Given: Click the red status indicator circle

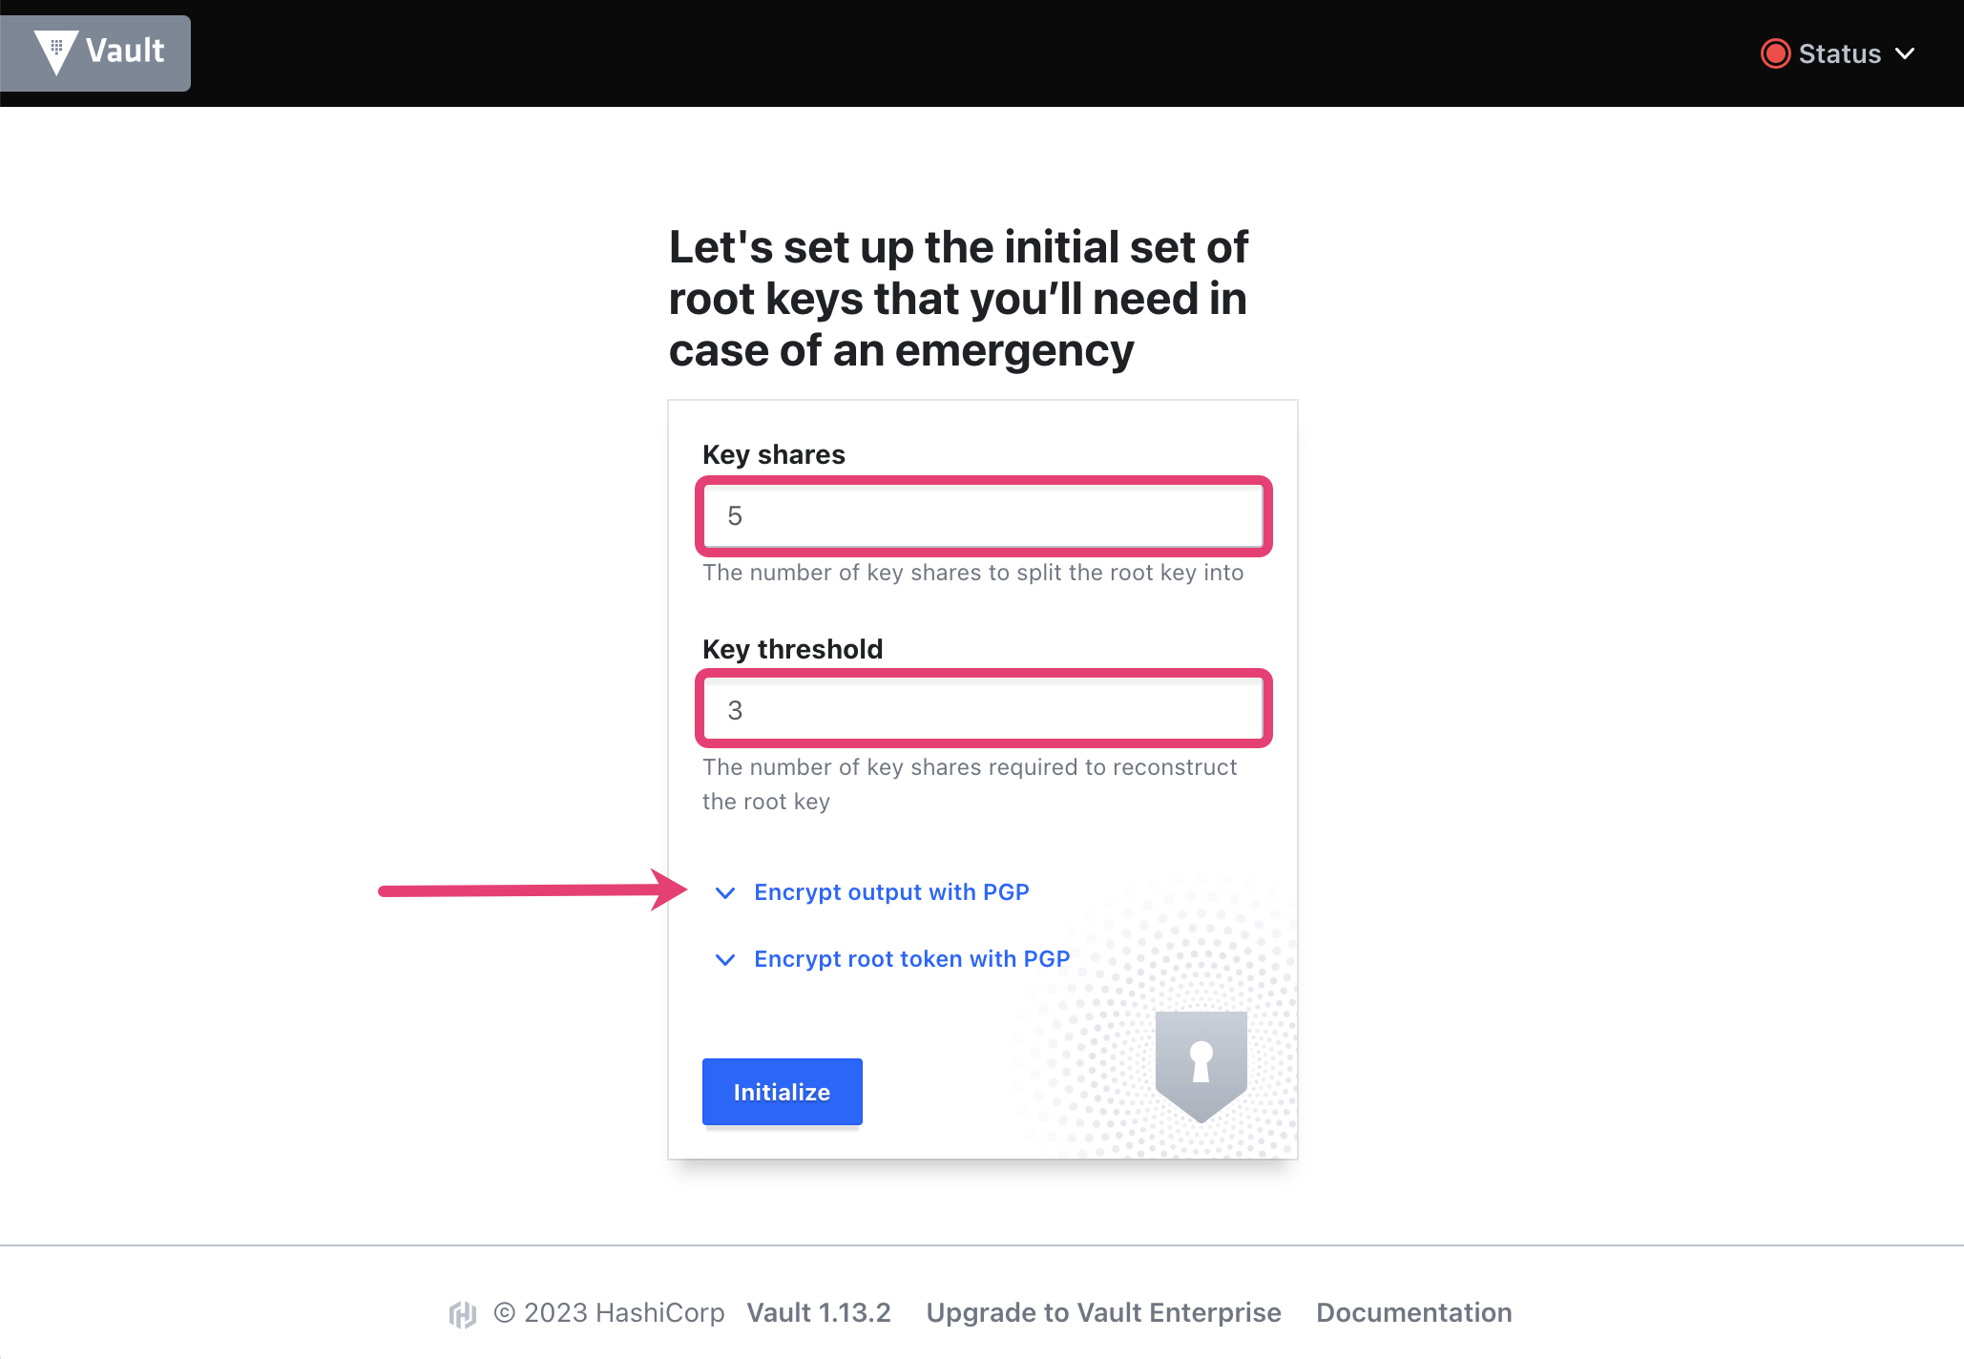Looking at the screenshot, I should (1776, 53).
